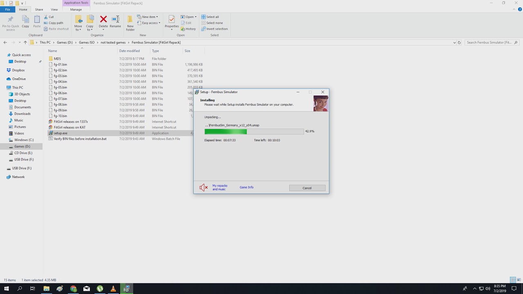This screenshot has height=294, width=523.
Task: Click the installation progress bar
Action: pos(254,131)
